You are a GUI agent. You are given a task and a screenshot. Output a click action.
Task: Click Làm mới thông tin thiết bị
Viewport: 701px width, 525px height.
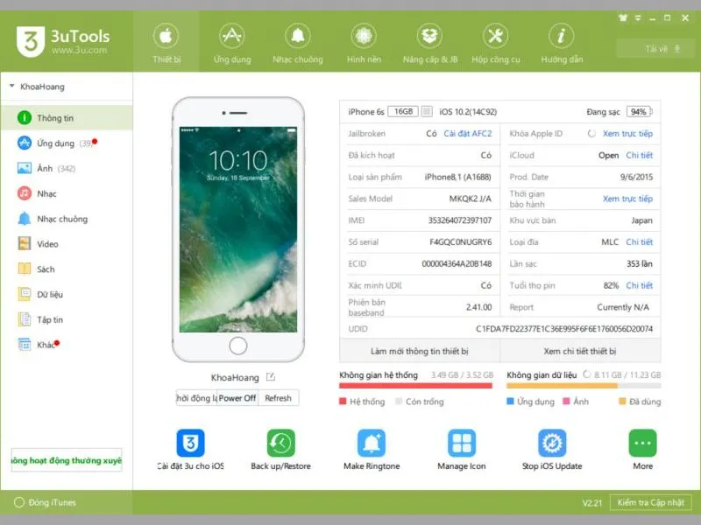[420, 352]
